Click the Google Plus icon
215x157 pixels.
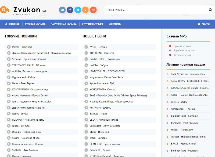[93, 10]
